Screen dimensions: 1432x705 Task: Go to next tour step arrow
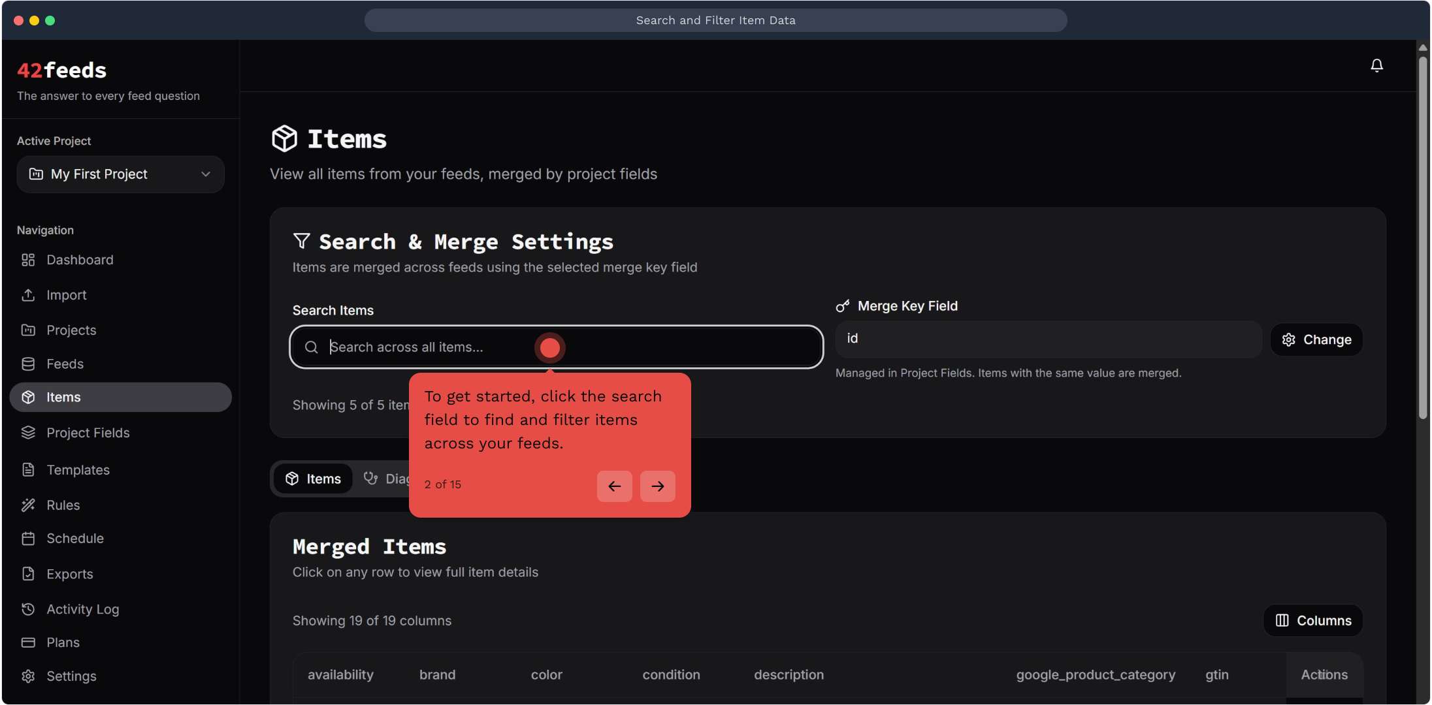(657, 486)
